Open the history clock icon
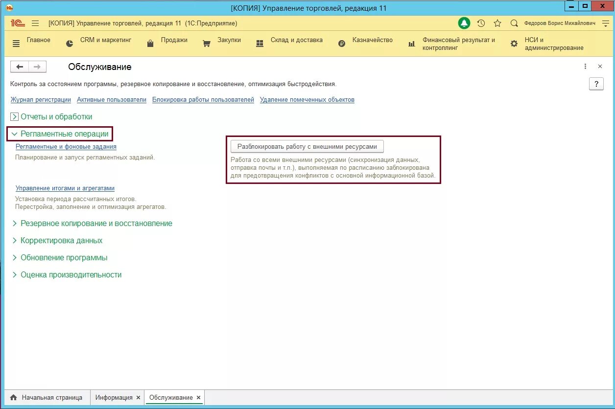The height and width of the screenshot is (409, 615). tap(481, 23)
